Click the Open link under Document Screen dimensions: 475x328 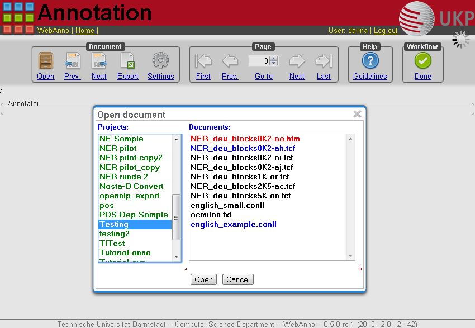(x=45, y=77)
